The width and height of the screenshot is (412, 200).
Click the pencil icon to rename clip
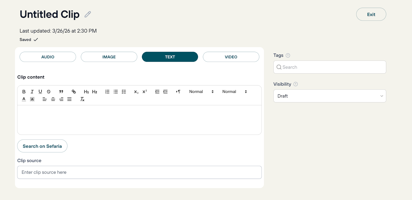pos(88,14)
